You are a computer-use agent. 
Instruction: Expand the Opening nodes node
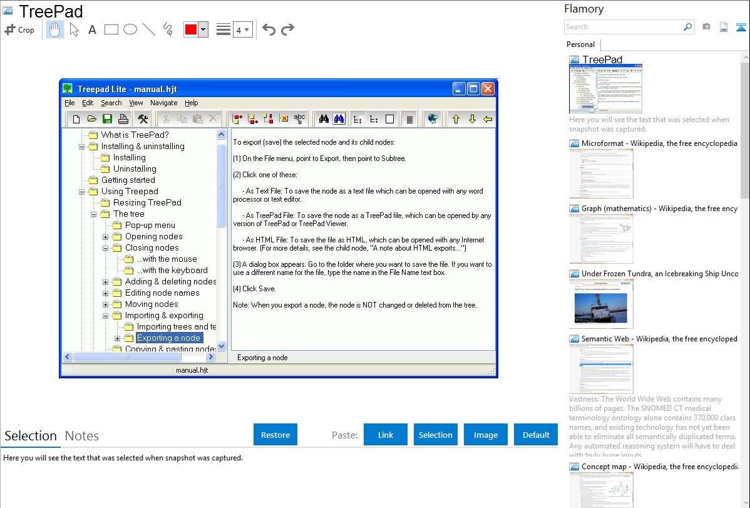[106, 237]
